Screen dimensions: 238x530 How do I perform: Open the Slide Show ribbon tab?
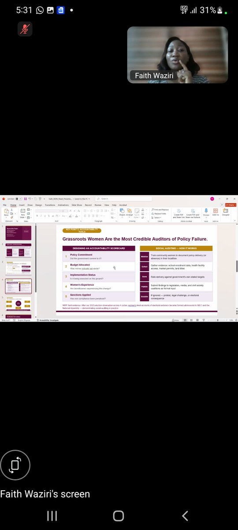point(77,205)
